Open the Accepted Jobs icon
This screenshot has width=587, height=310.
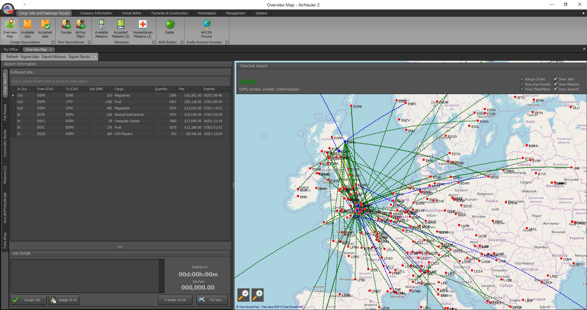45,29
